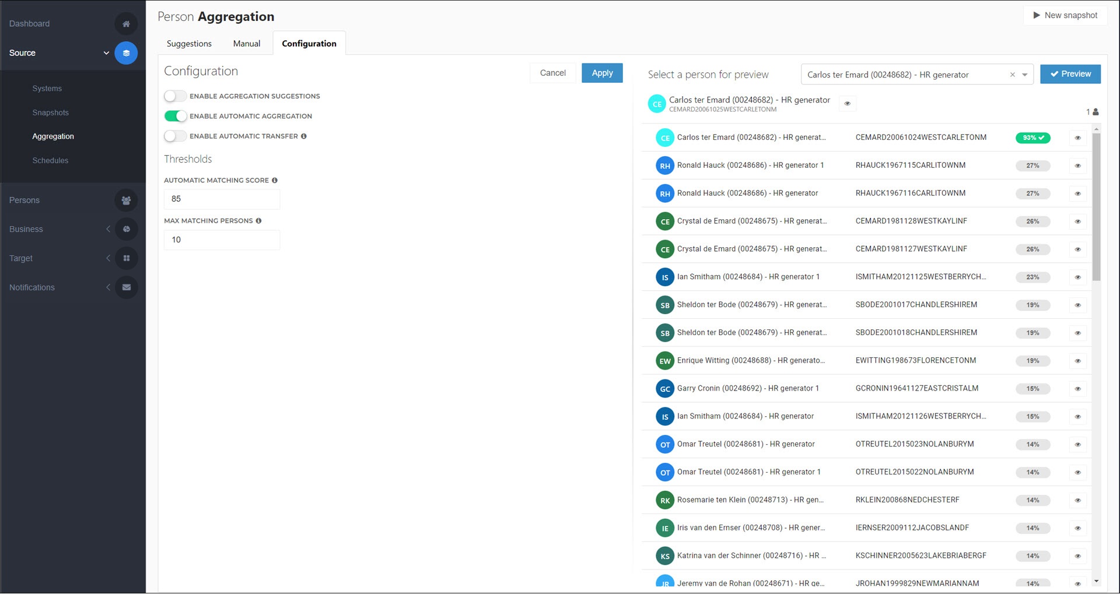Click the results list scrollbar thumb

[x=1096, y=207]
